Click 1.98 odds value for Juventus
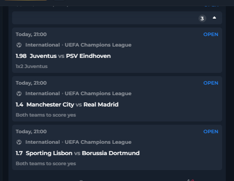 point(21,56)
